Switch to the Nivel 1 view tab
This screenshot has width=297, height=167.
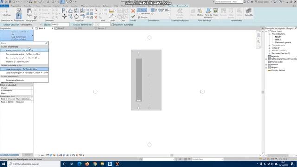[x=41, y=28]
